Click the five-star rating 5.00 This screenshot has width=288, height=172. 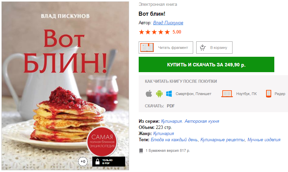(160, 32)
